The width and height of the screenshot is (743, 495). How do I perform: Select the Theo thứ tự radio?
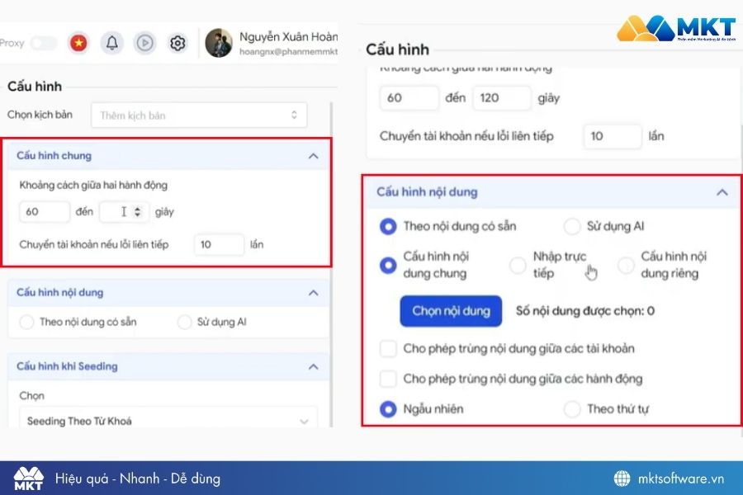pyautogui.click(x=572, y=409)
